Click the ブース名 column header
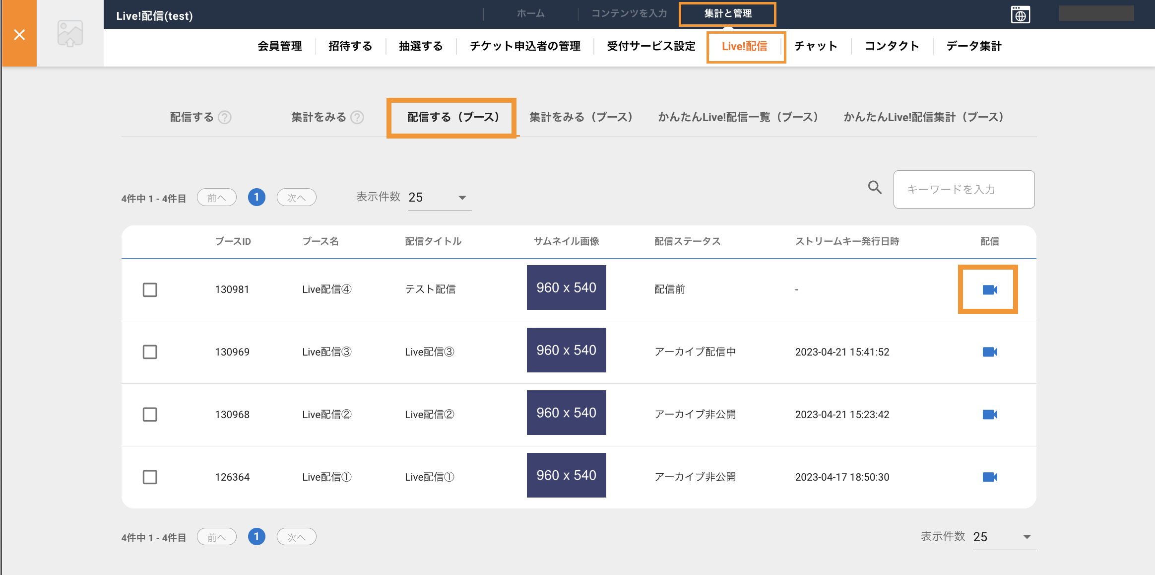This screenshot has width=1155, height=575. (x=321, y=241)
